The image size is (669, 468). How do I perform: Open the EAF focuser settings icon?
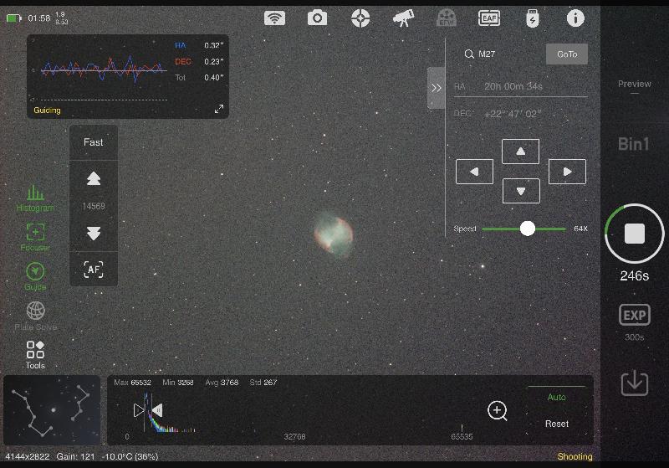click(489, 18)
